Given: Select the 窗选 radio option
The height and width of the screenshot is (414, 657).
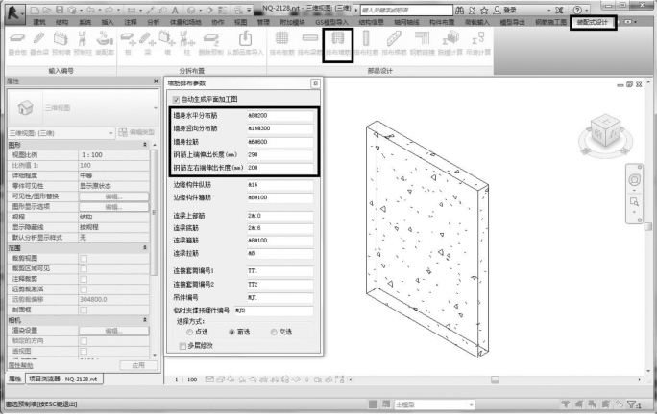Looking at the screenshot, I should (x=231, y=332).
